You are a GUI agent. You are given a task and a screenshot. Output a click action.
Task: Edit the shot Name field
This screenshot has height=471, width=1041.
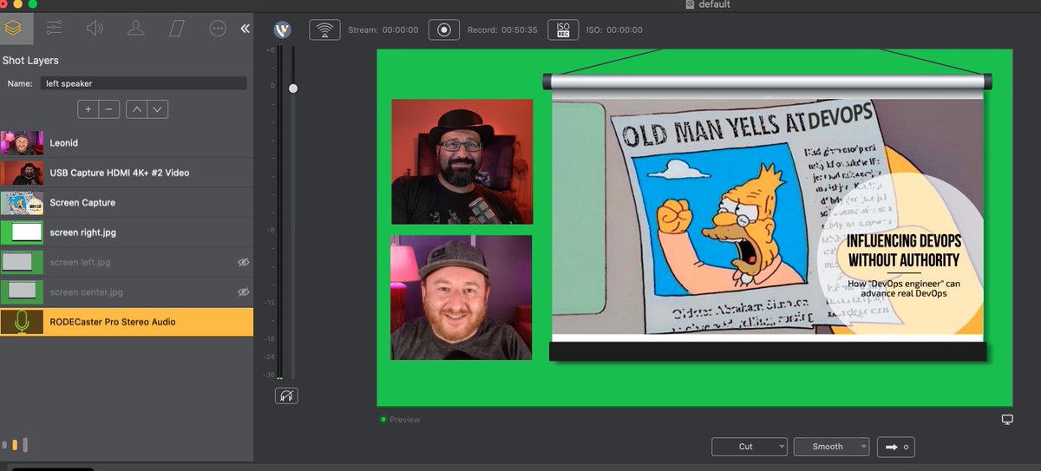143,83
